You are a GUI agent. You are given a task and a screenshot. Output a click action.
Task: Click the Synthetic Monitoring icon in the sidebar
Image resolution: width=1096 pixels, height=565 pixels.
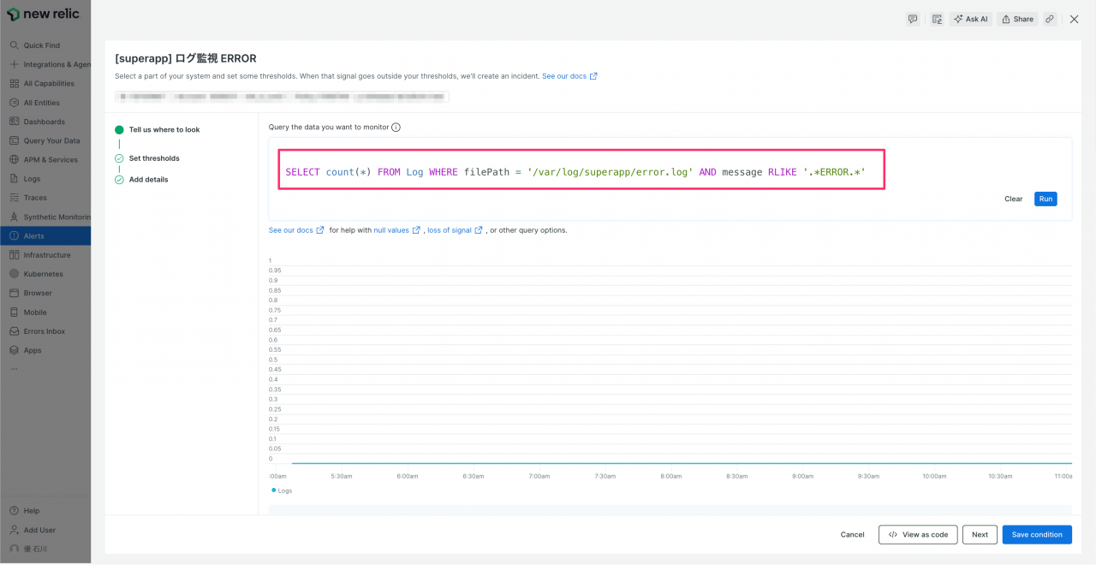click(x=15, y=217)
